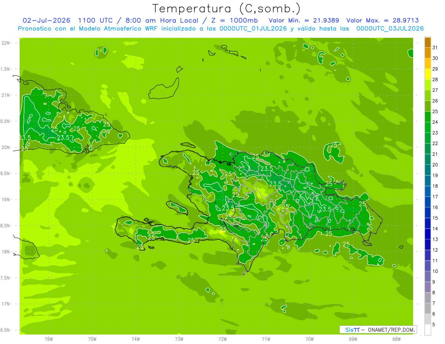445x344 pixels.
Task: Click 'Valor Max. = 28.9713' value
Action: pos(383,20)
